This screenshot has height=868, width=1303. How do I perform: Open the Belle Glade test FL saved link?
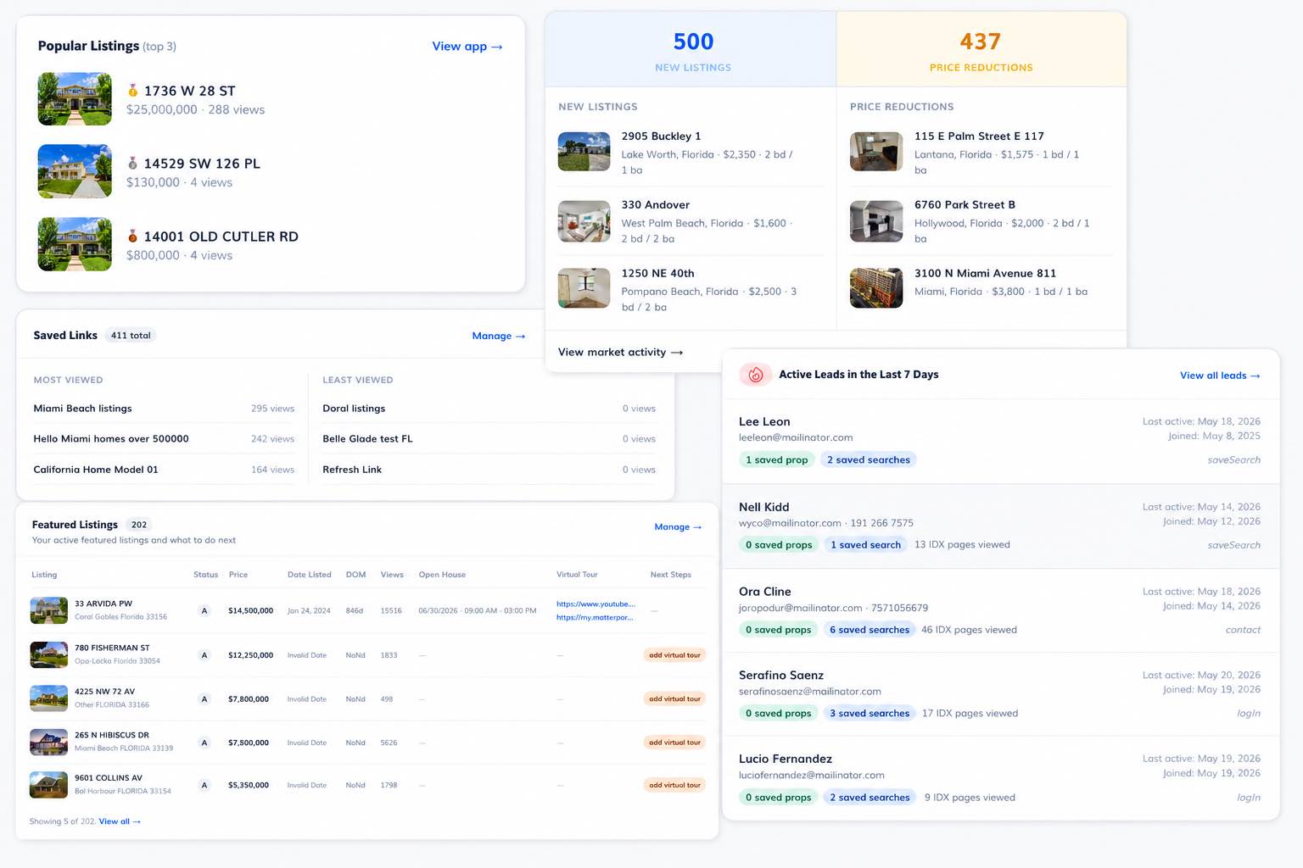pos(367,439)
